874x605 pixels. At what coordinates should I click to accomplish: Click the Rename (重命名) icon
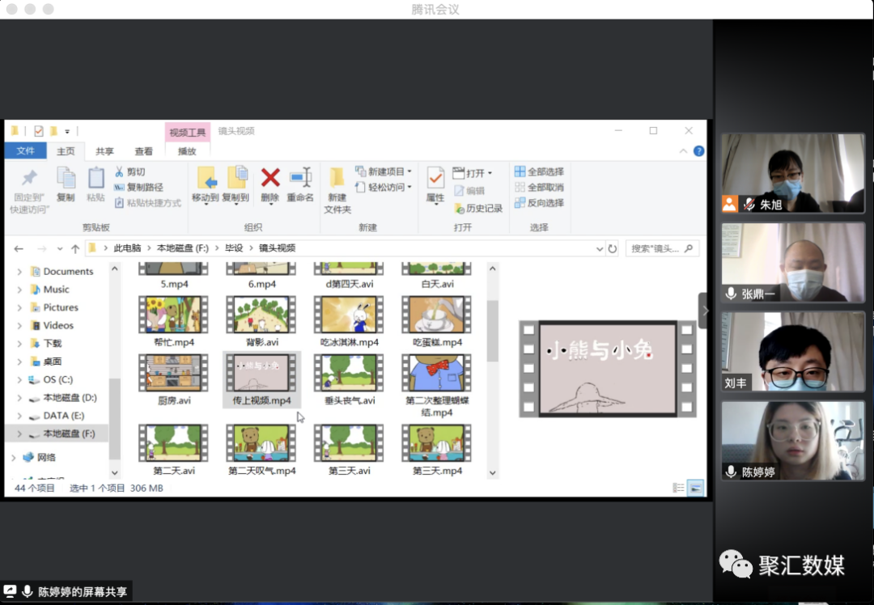coord(300,179)
